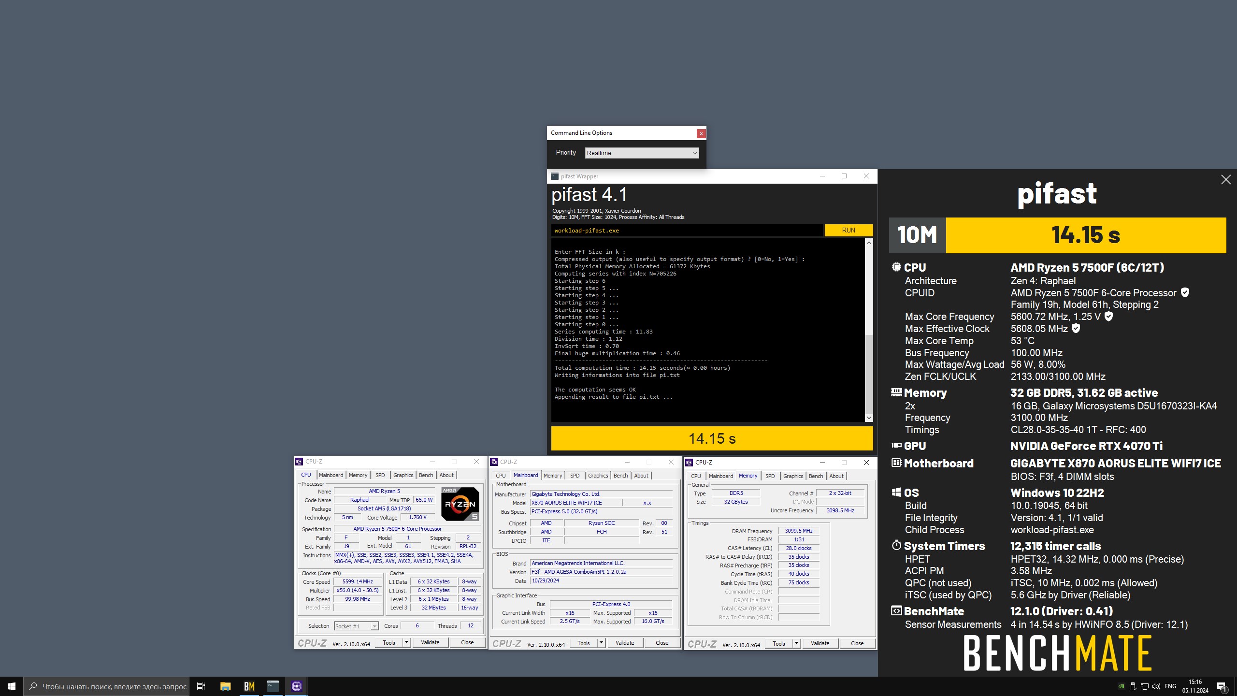Click the Ryzen 5 logo in CPU-Z
This screenshot has height=696, width=1237.
click(460, 504)
